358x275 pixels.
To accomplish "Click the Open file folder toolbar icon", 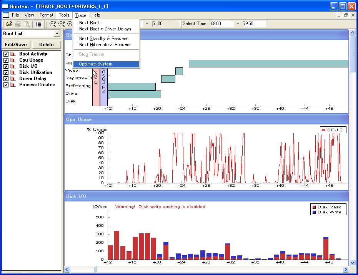I will [x=9, y=24].
